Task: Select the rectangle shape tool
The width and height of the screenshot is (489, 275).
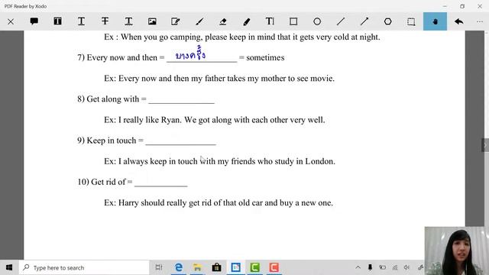Action: 293,21
